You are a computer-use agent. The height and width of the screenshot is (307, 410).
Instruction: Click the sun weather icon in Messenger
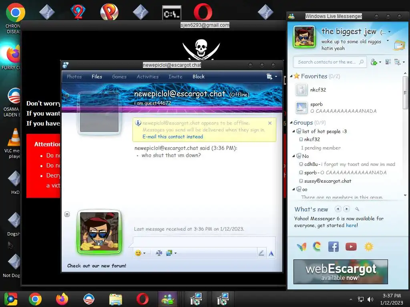coord(369,246)
